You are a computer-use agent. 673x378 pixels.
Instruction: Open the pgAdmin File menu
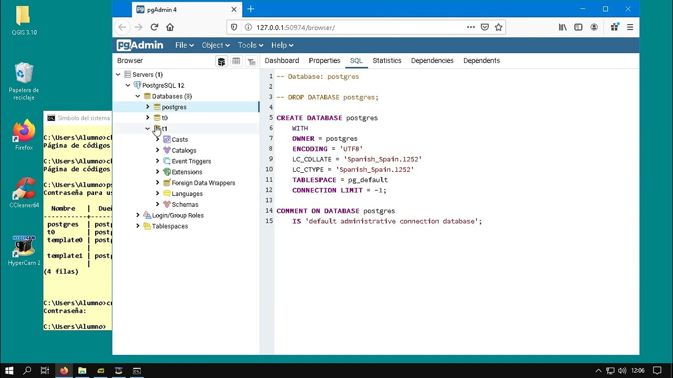pyautogui.click(x=185, y=45)
